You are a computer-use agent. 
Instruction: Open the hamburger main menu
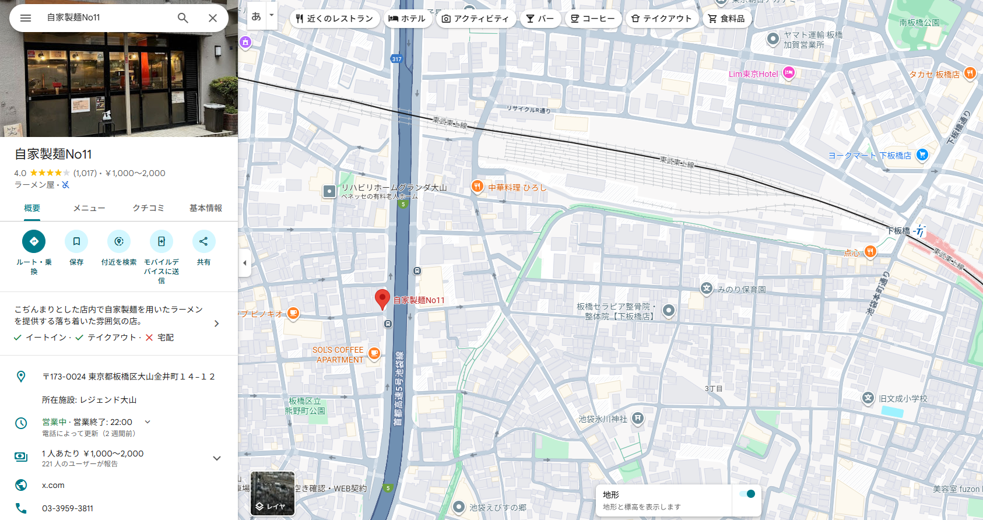pos(26,18)
